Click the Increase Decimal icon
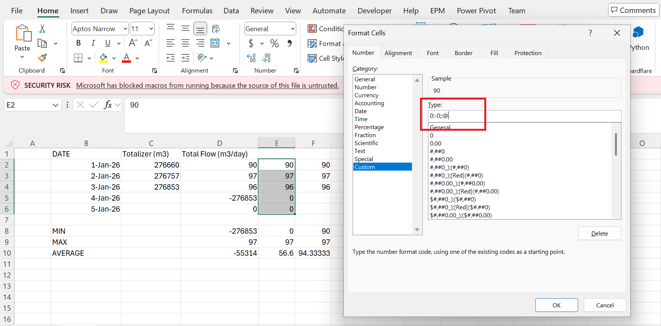This screenshot has width=661, height=326. point(251,58)
